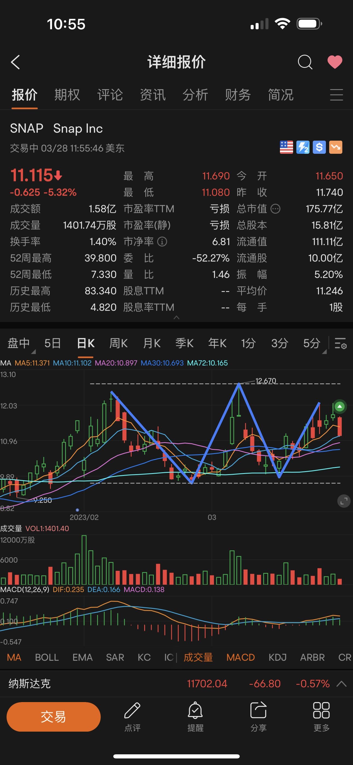Tap the orange downtrend chart icon
This screenshot has height=765, width=353.
(336, 147)
